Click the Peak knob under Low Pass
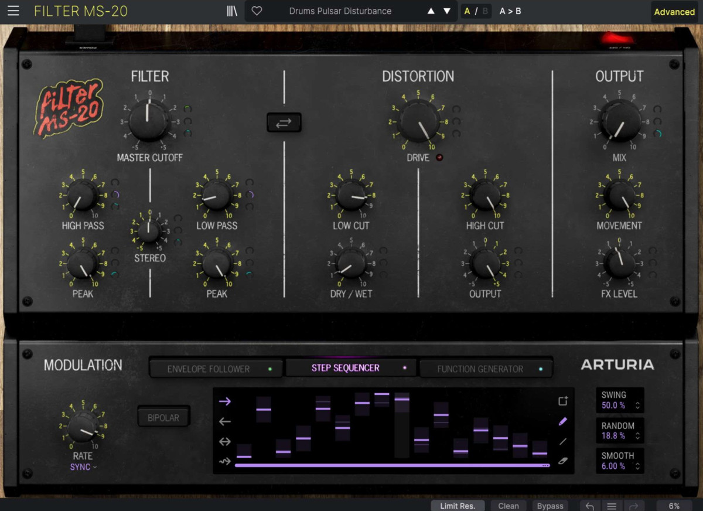This screenshot has height=511, width=703. pos(217,263)
